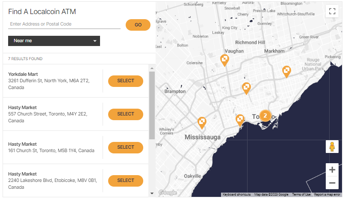Click the Find A Localcoin ATM heading
Screen dimensions: 345x199
pos(42,12)
